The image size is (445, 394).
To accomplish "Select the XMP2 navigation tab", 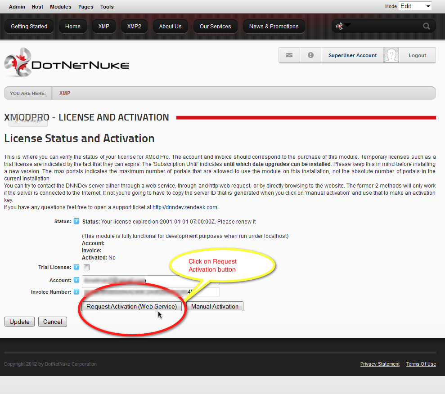I will click(x=134, y=27).
